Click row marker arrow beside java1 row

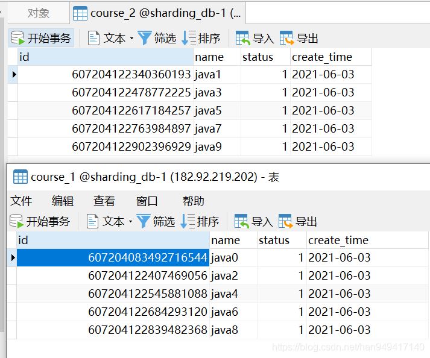click(14, 74)
